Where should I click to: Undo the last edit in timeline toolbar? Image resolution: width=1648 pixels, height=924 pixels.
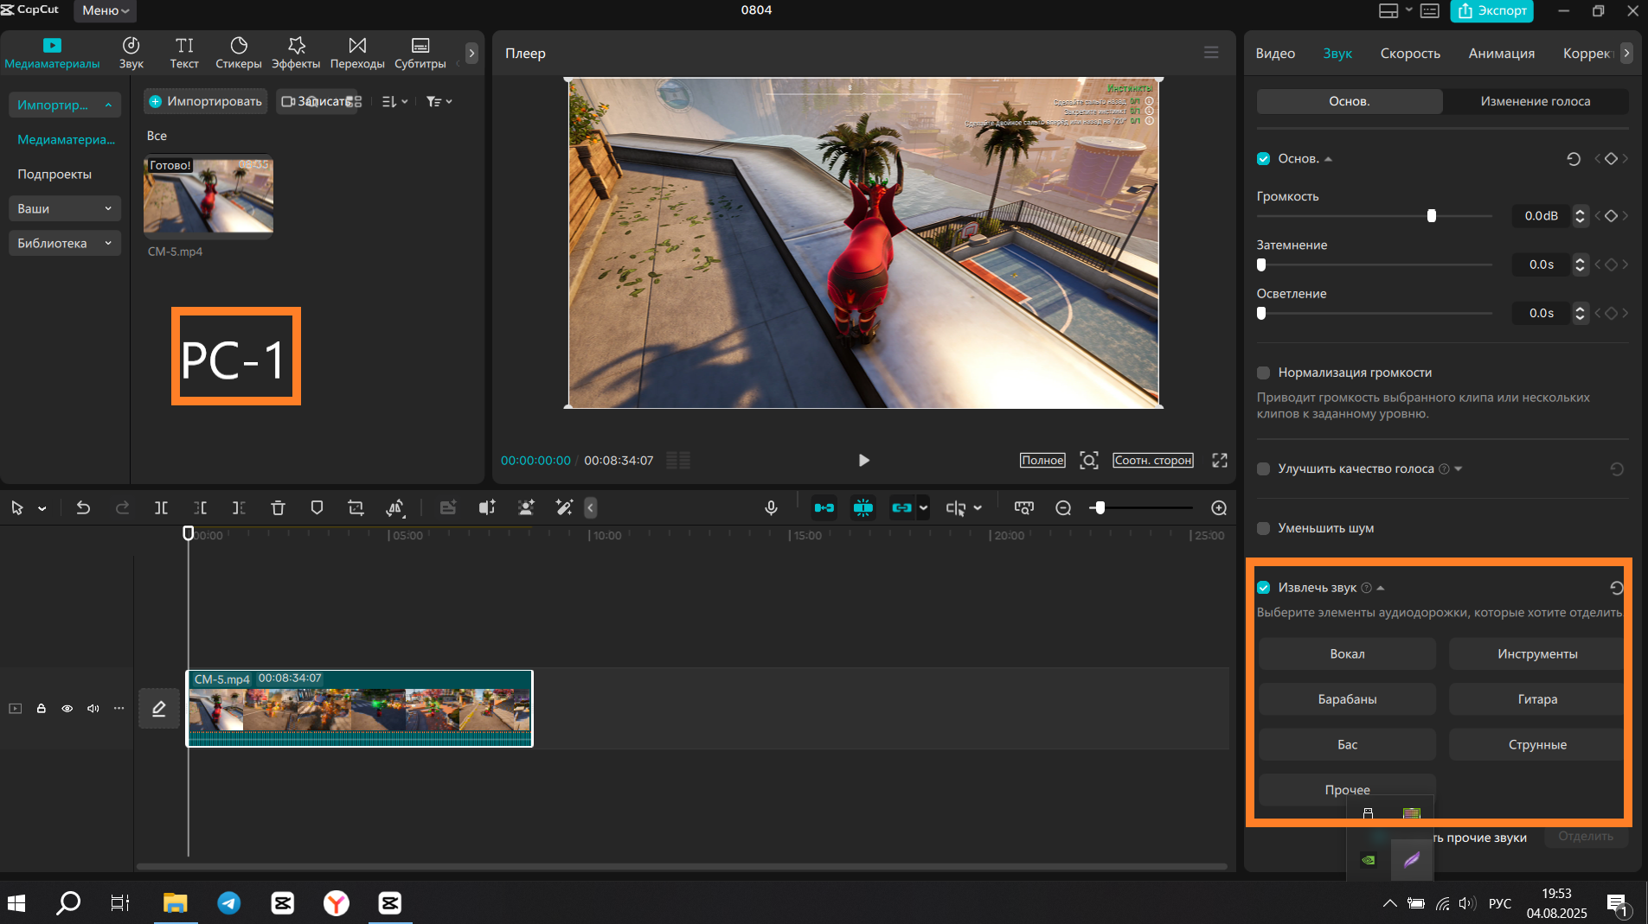point(83,508)
